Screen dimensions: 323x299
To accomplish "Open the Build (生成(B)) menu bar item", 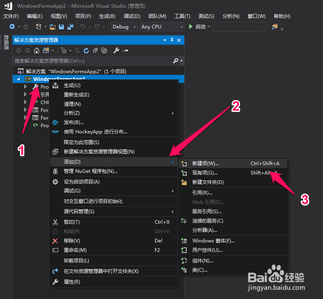I will tap(107, 16).
